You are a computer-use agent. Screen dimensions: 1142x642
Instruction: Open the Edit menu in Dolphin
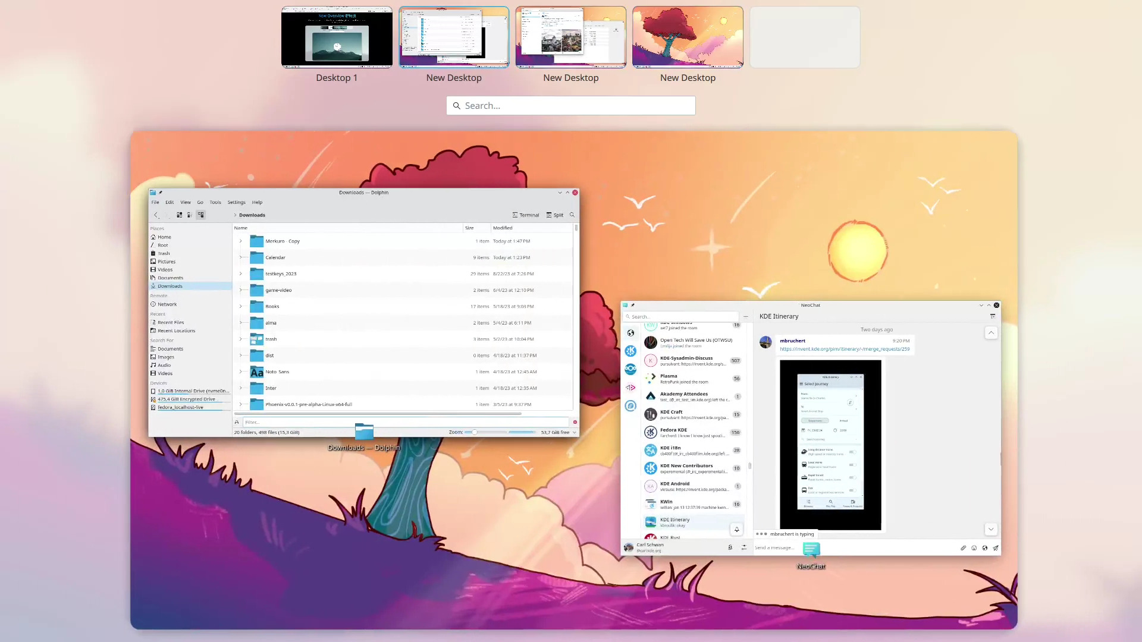170,202
